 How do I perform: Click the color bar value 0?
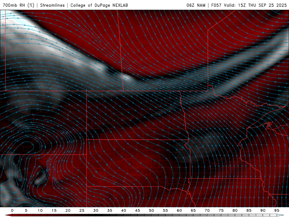(x=12, y=210)
